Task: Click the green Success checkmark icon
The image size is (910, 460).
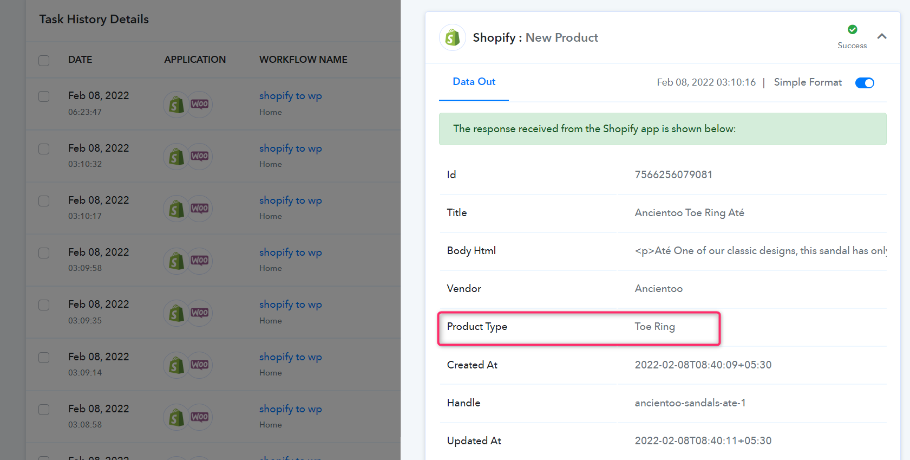Action: point(852,29)
